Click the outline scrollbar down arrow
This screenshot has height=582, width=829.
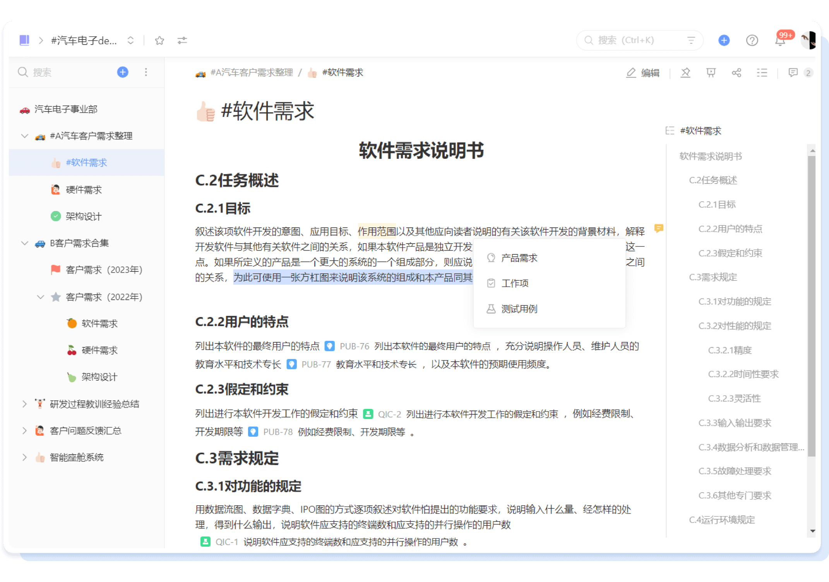(812, 531)
